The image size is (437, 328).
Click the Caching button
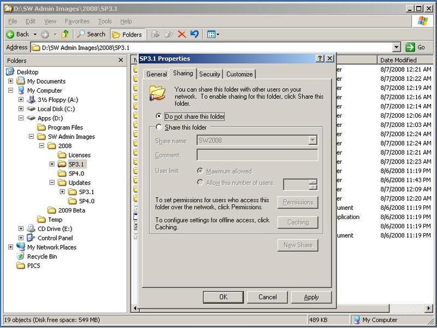pyautogui.click(x=298, y=222)
